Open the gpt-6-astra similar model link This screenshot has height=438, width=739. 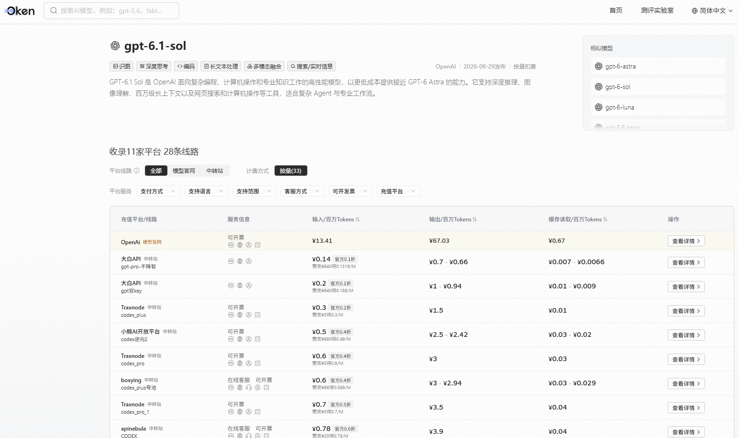click(x=658, y=66)
